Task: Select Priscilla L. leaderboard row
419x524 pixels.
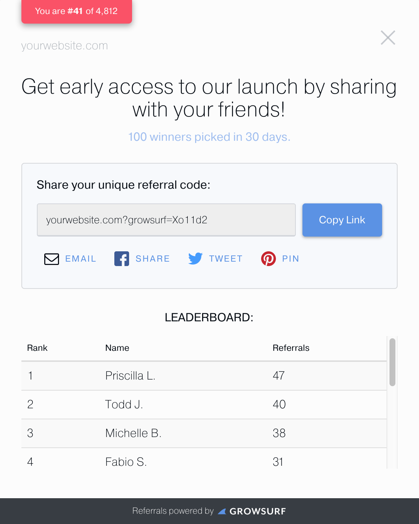Action: pos(204,376)
